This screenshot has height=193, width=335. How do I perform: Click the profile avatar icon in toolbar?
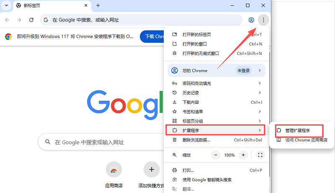251,20
